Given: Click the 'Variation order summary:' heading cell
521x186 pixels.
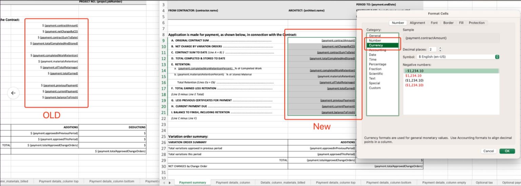Looking at the screenshot, I should tap(228, 136).
